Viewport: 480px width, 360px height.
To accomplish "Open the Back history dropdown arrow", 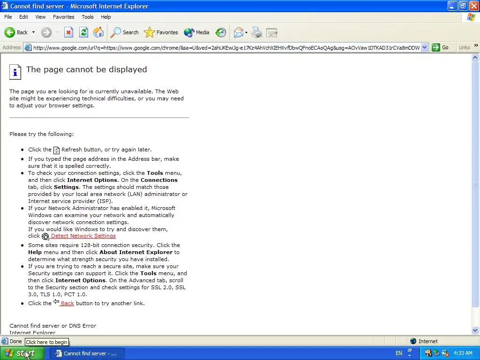I will click(33, 32).
